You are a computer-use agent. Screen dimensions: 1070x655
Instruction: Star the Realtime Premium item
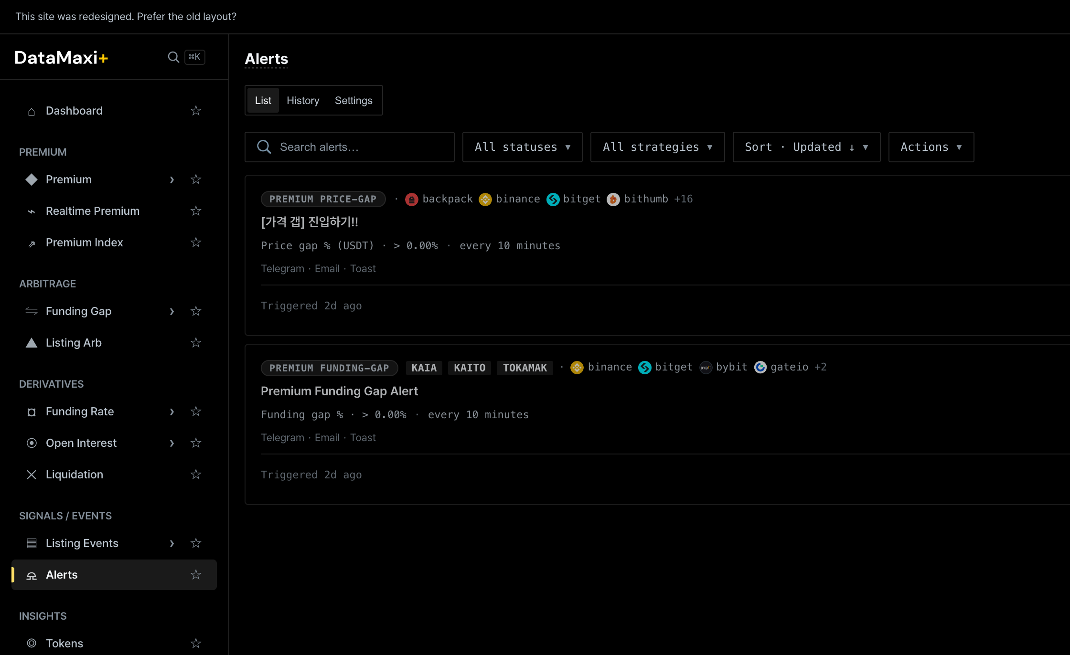196,211
